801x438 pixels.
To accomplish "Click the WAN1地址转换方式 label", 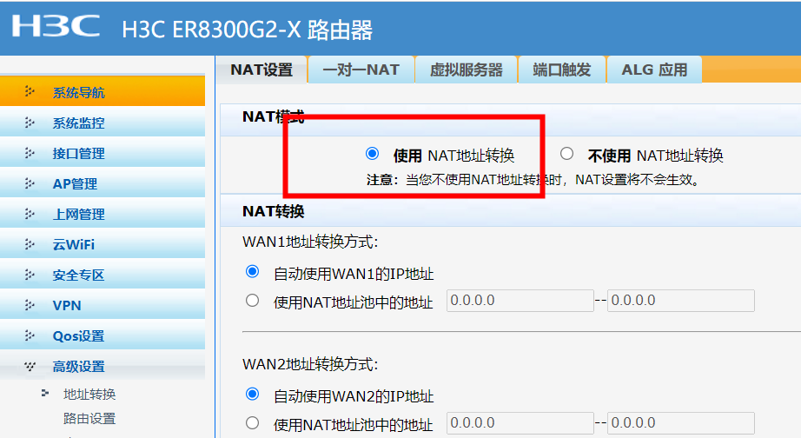I will pyautogui.click(x=310, y=242).
